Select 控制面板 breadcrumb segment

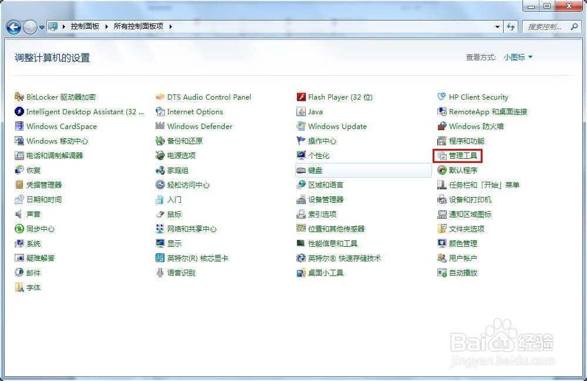point(85,26)
